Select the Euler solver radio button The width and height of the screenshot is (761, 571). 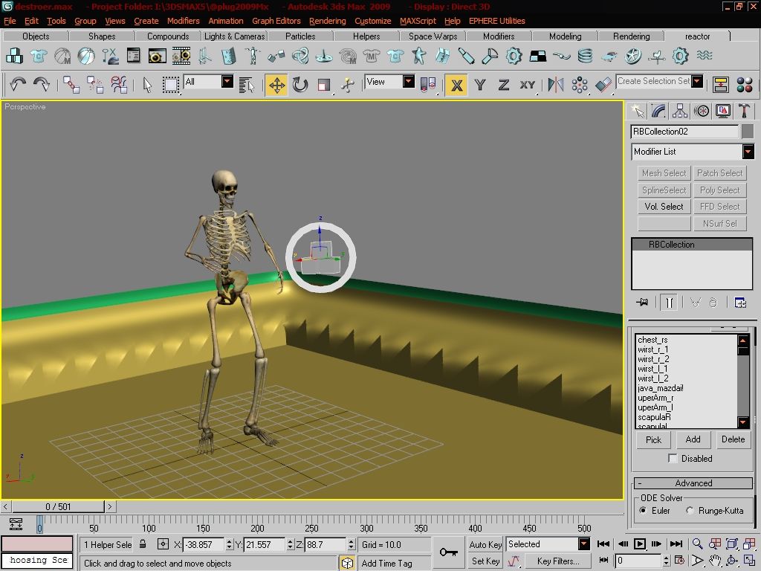coord(643,510)
